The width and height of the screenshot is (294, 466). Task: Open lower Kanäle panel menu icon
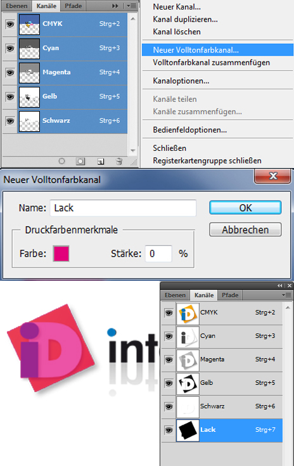coord(286,295)
